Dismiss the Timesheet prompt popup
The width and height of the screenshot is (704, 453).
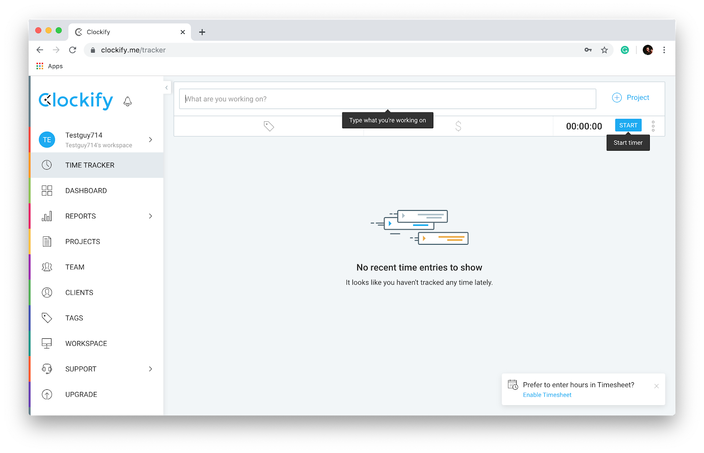656,386
